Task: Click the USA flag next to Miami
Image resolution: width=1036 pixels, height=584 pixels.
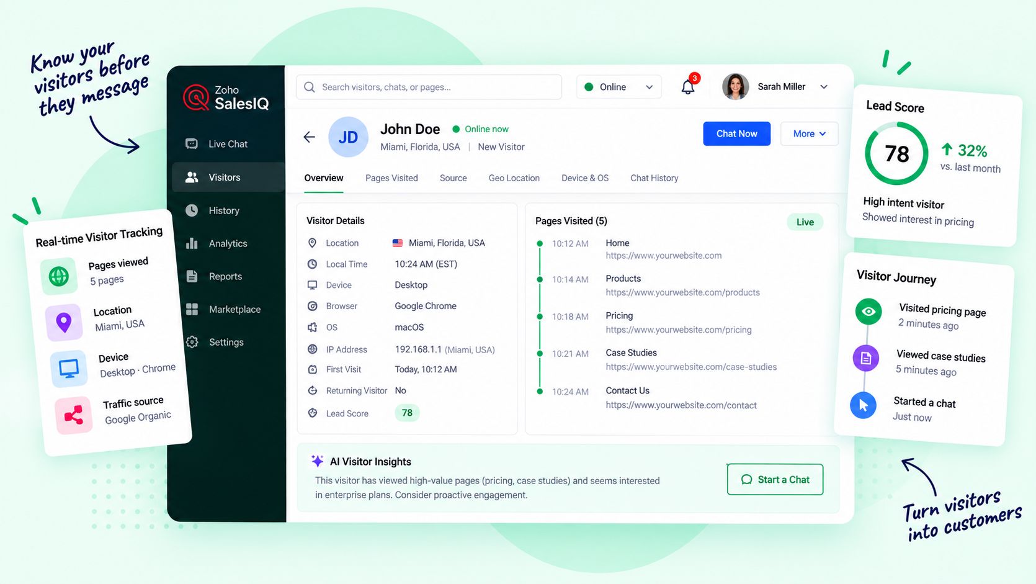Action: tap(398, 243)
